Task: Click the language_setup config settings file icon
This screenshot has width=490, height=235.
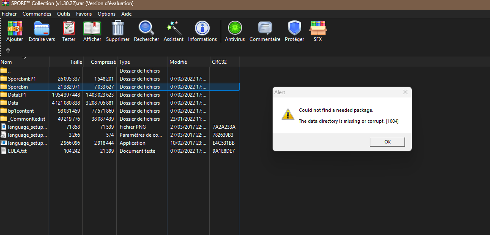Action: (4, 135)
